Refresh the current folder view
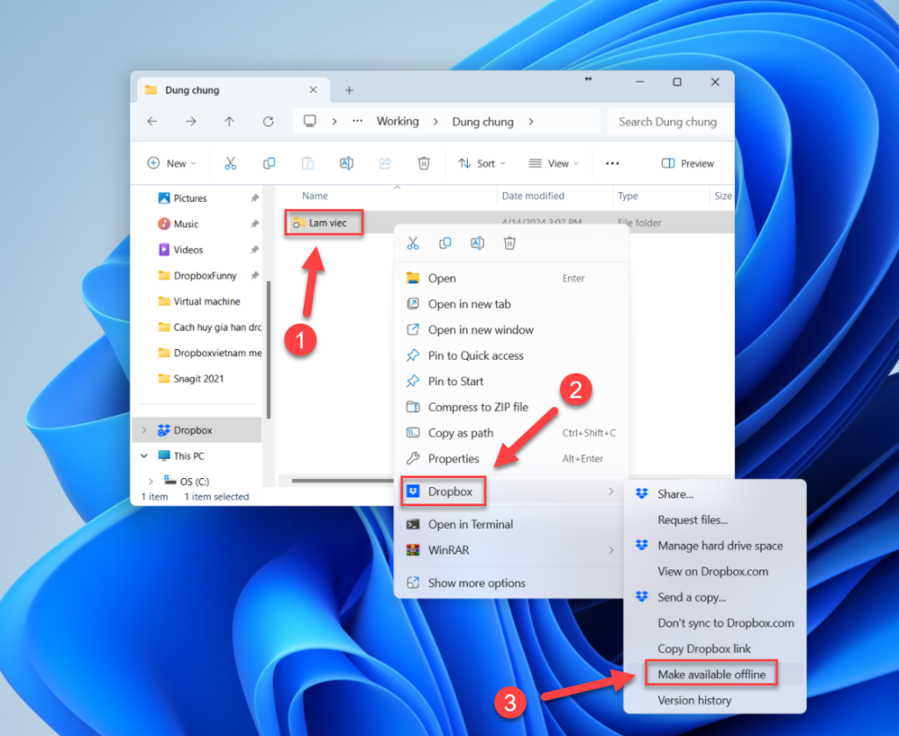Image resolution: width=899 pixels, height=736 pixels. (268, 121)
